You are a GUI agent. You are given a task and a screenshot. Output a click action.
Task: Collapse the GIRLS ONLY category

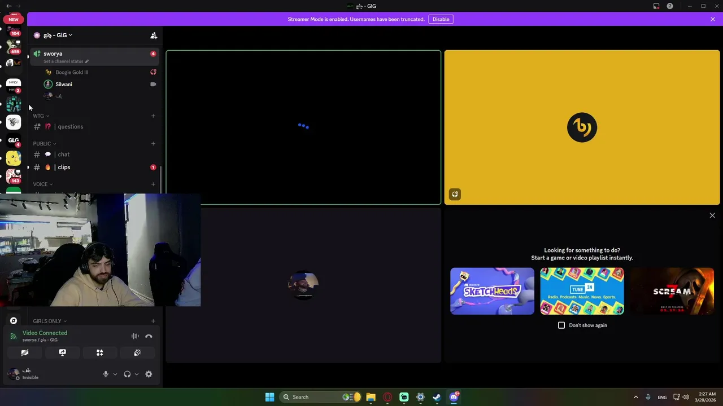click(50, 321)
